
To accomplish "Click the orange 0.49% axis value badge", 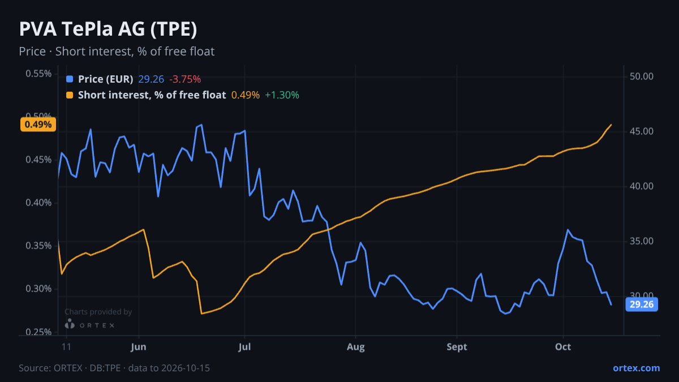I will pyautogui.click(x=38, y=125).
